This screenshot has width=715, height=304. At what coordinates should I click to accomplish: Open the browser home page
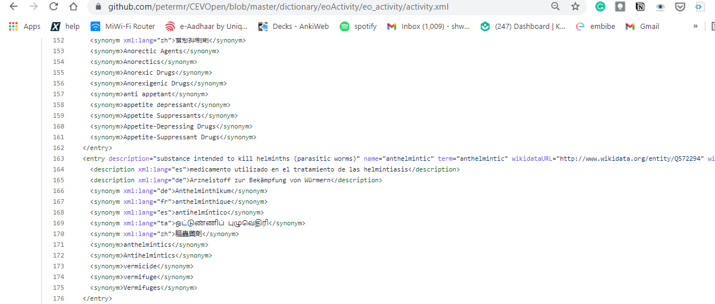[x=73, y=7]
